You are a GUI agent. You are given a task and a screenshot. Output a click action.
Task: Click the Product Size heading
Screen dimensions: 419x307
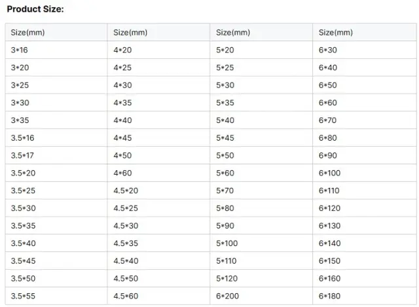pyautogui.click(x=35, y=9)
